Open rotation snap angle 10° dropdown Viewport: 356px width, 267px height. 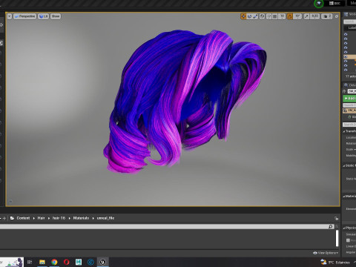[x=297, y=16]
